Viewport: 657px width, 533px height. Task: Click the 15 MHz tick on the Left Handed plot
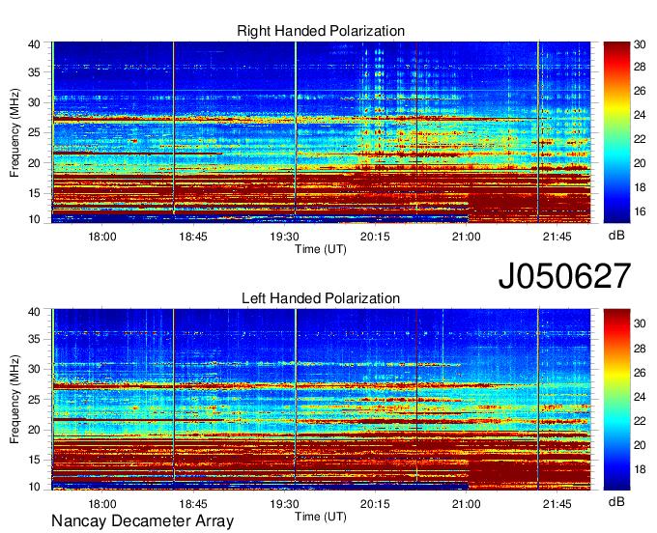34,461
